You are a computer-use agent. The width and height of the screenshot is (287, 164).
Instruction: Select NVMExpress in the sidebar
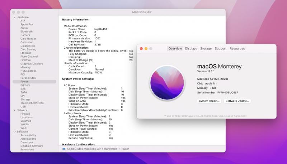28,71
